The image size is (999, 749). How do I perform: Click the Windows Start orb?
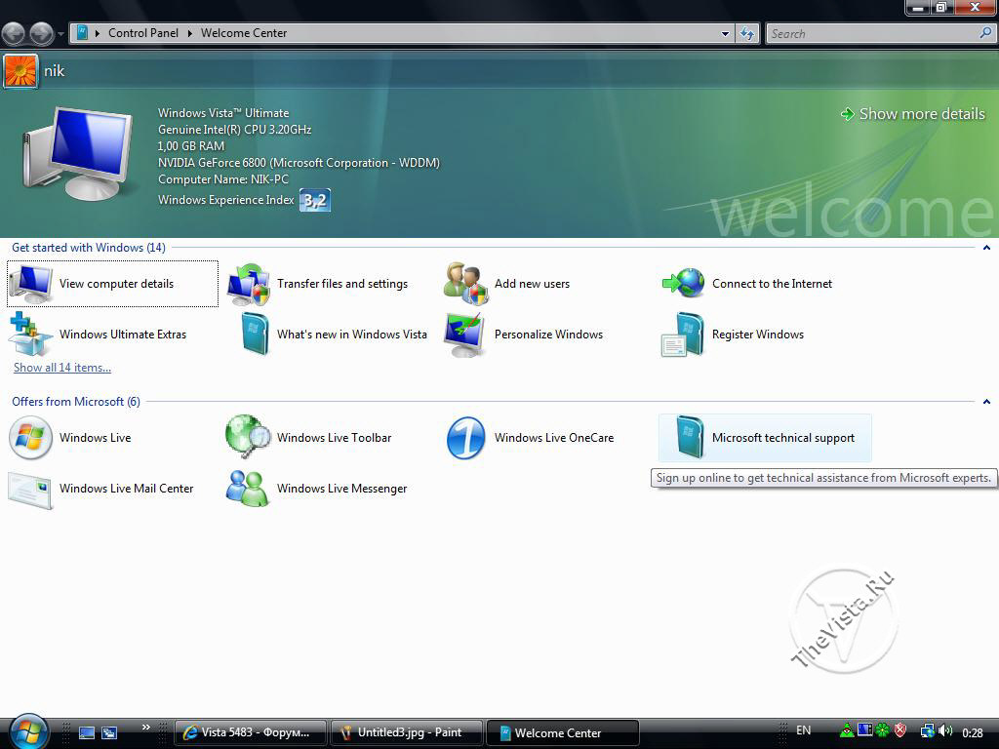27,730
